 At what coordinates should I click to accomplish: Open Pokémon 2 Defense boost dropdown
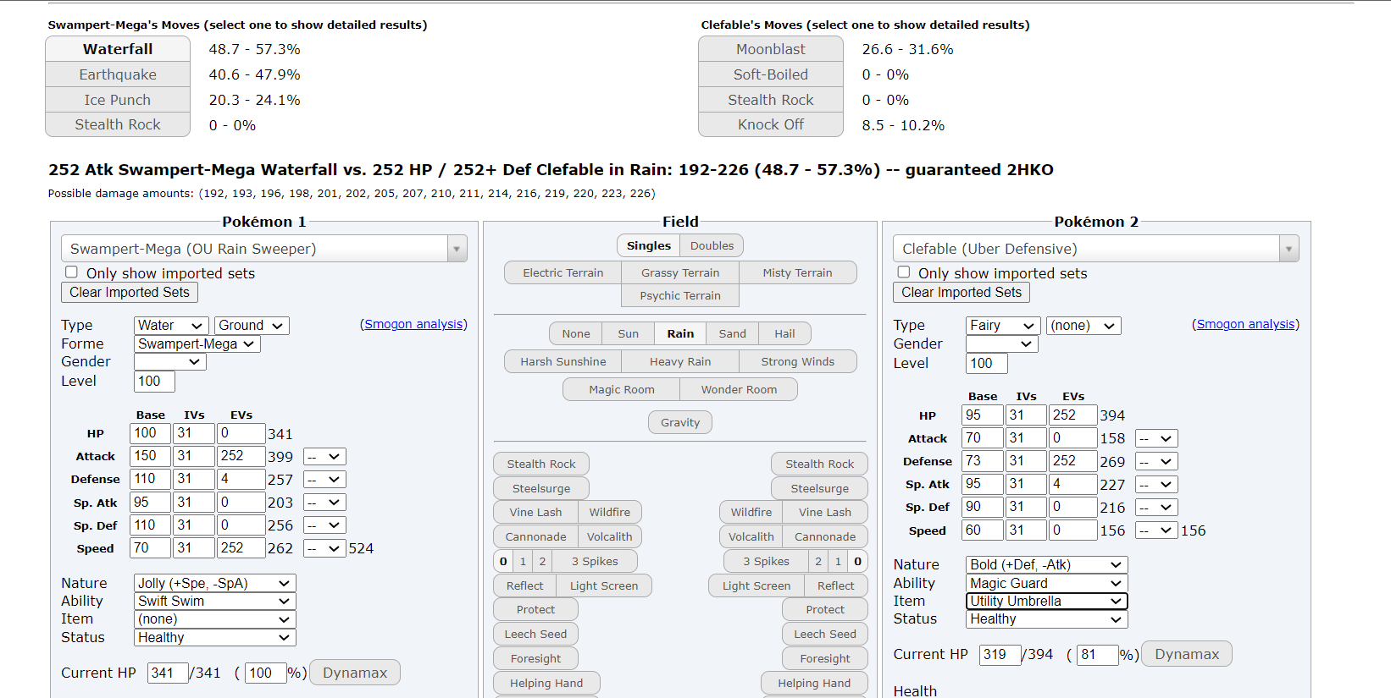[1156, 462]
